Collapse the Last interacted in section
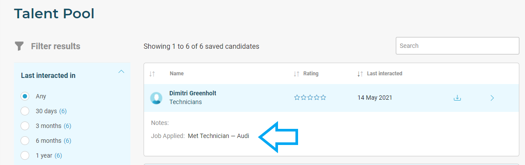The height and width of the screenshot is (165, 525). [x=121, y=72]
